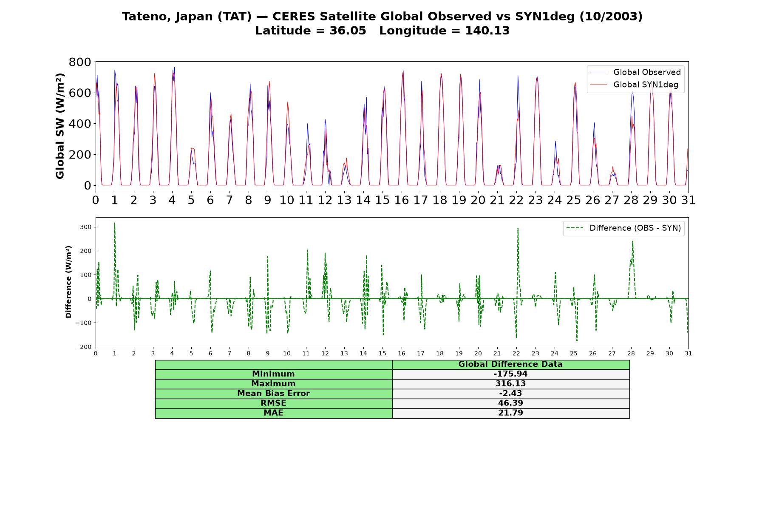Click the red SYN1deg legend line

click(x=599, y=85)
